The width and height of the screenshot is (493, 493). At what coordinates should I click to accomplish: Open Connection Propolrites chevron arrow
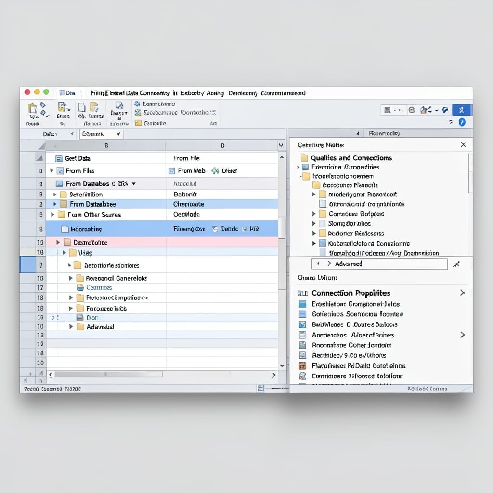tap(462, 293)
